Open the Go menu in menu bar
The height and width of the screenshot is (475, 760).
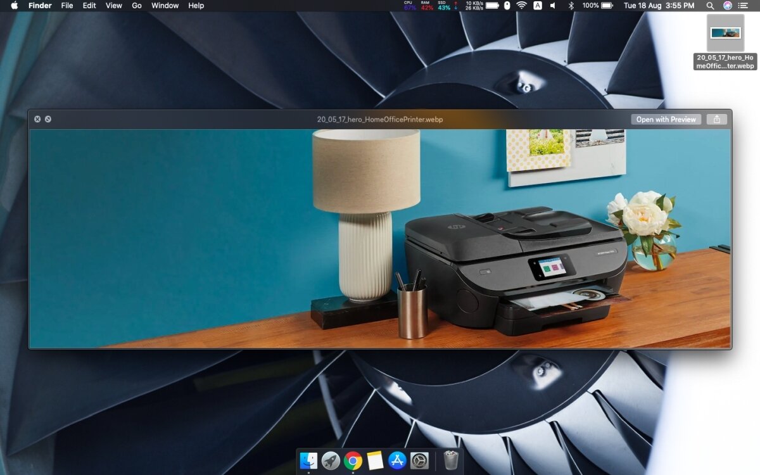137,6
